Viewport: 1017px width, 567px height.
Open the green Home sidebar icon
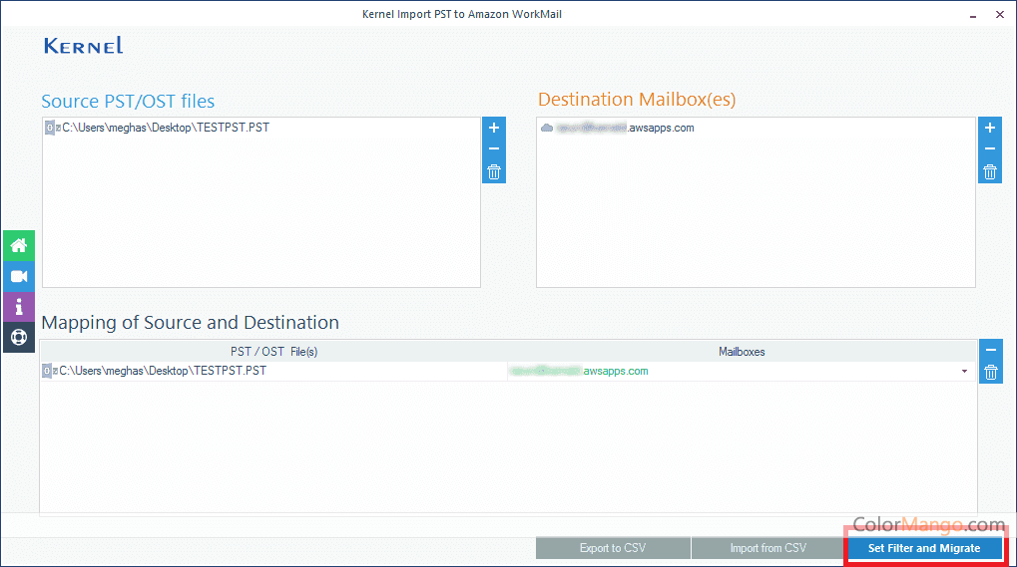click(x=19, y=245)
